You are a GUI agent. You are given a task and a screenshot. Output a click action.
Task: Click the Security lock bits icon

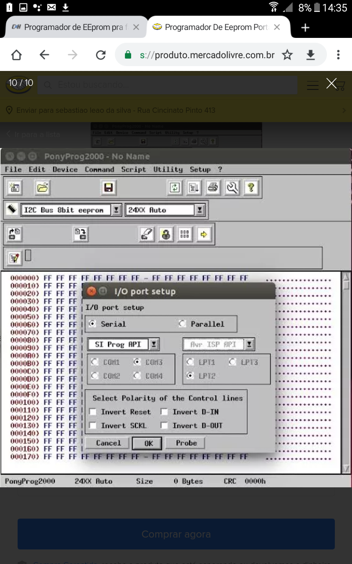[166, 234]
